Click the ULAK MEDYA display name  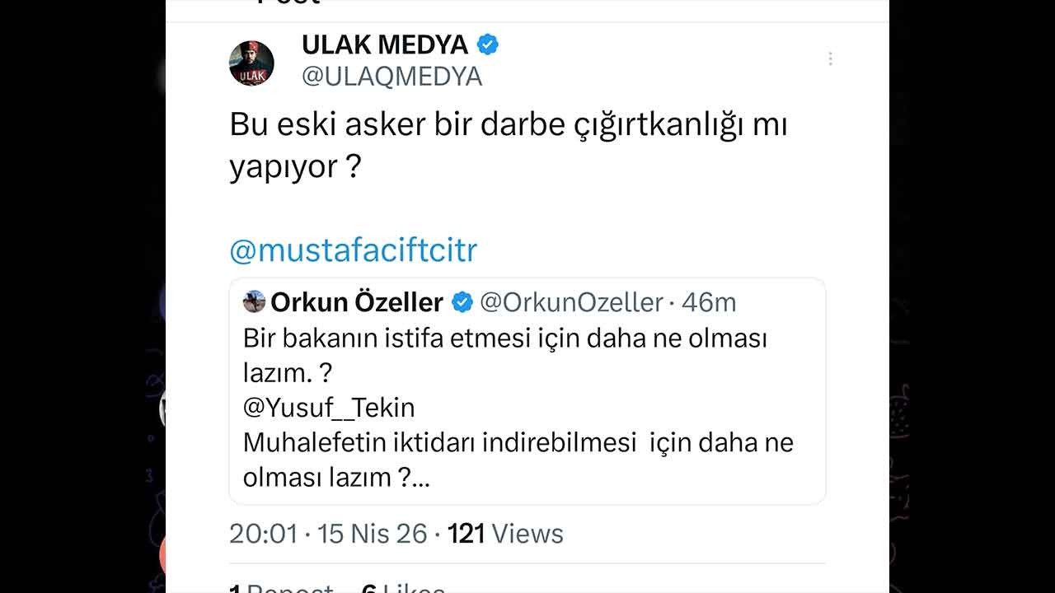coord(385,44)
